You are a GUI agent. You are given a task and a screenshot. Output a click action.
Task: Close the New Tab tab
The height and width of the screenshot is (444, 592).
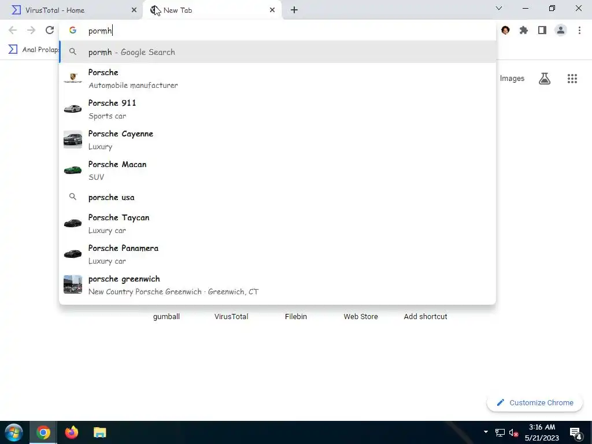272,10
